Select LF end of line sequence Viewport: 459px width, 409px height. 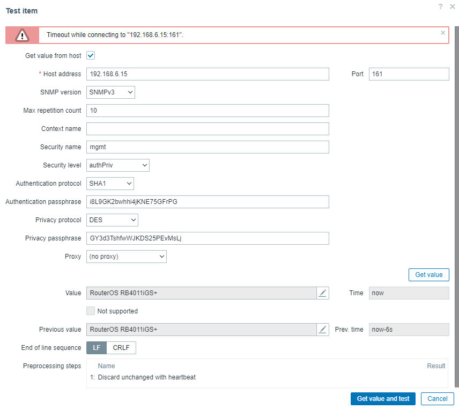click(x=97, y=348)
